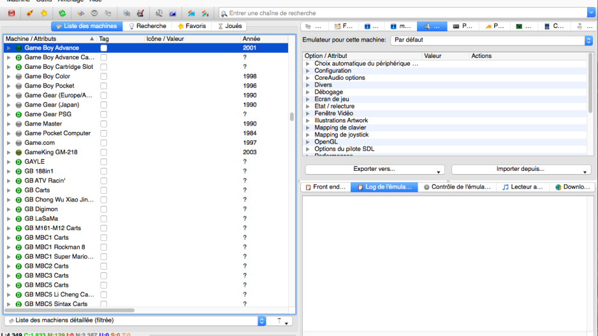Tick the Tag checkbox for Game Boy Advance
This screenshot has width=598, height=336.
click(103, 48)
